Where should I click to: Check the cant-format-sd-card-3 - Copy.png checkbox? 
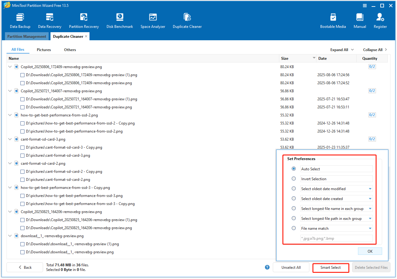coord(22,147)
